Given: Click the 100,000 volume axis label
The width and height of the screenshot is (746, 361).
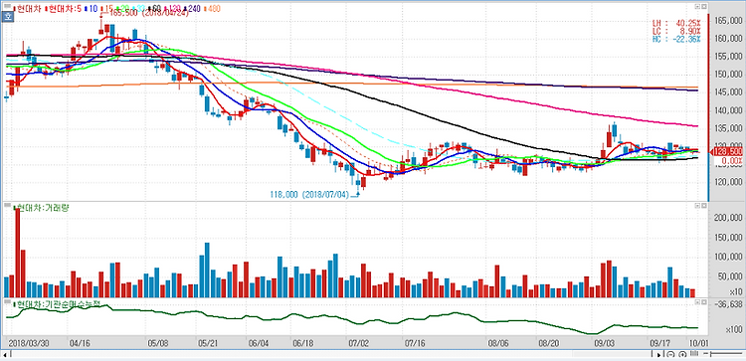Looking at the screenshot, I should [727, 257].
